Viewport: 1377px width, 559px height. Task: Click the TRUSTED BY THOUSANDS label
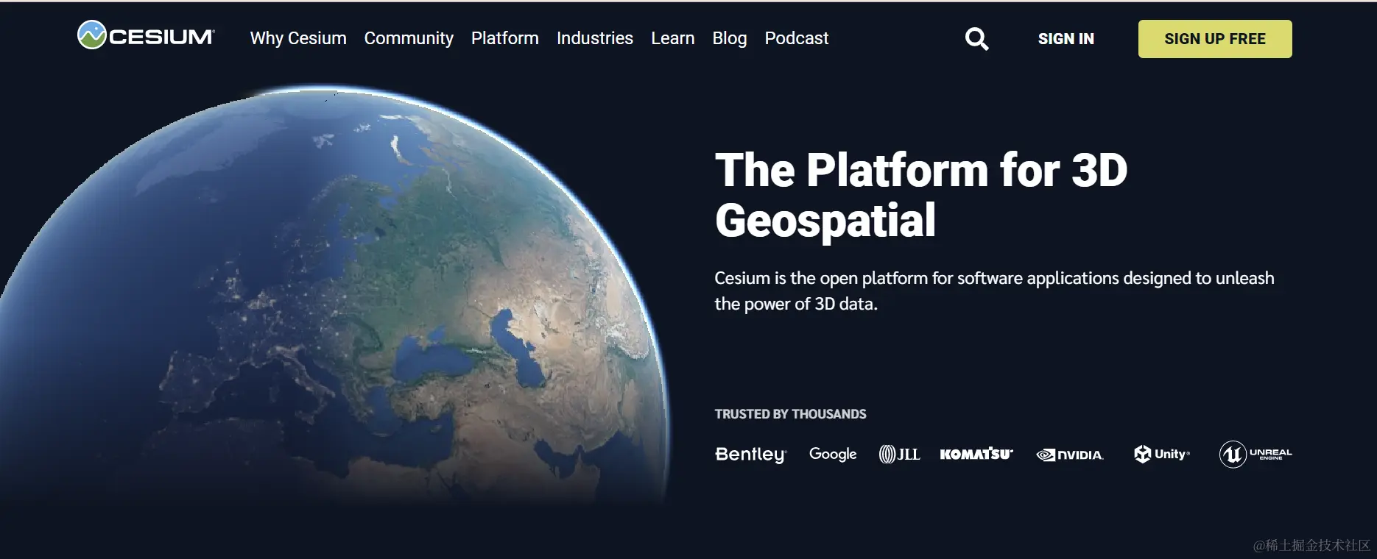pos(790,414)
